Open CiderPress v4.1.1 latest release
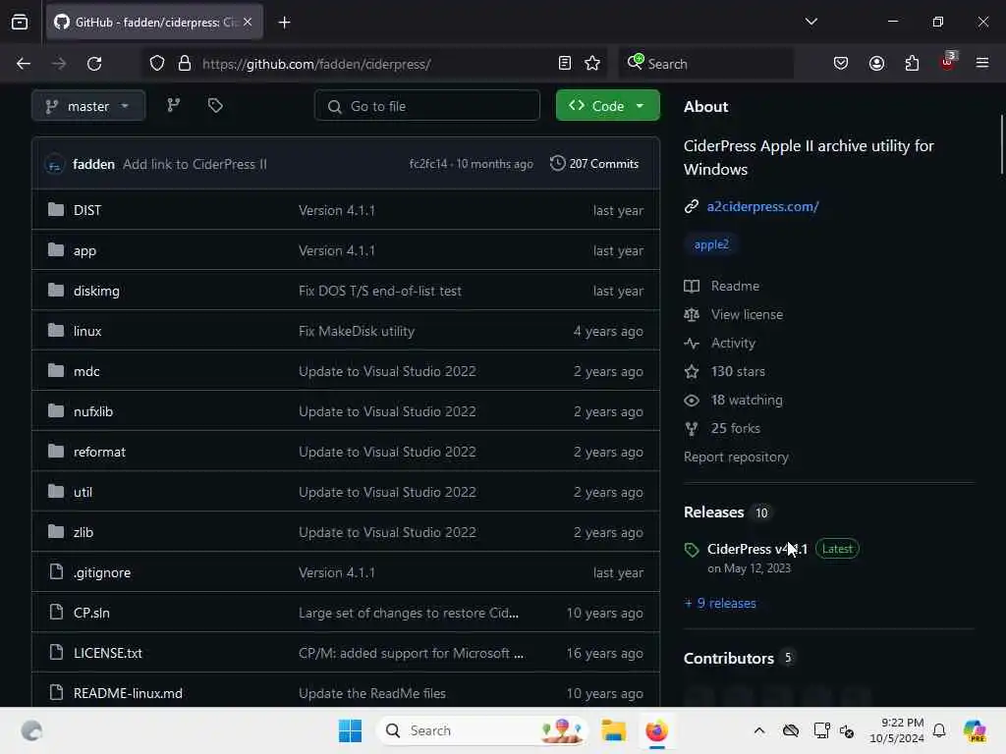The image size is (1006, 754). coord(757,550)
